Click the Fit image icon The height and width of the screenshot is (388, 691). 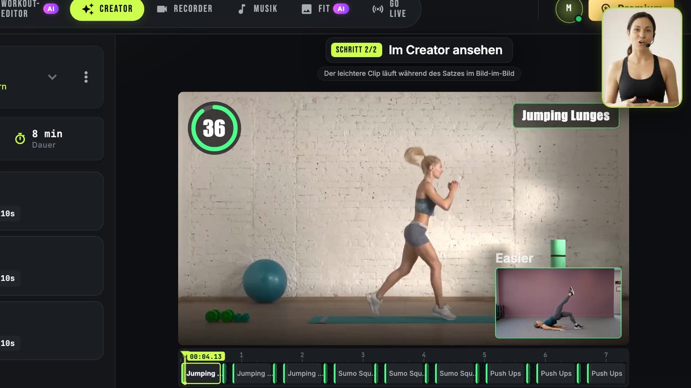307,9
